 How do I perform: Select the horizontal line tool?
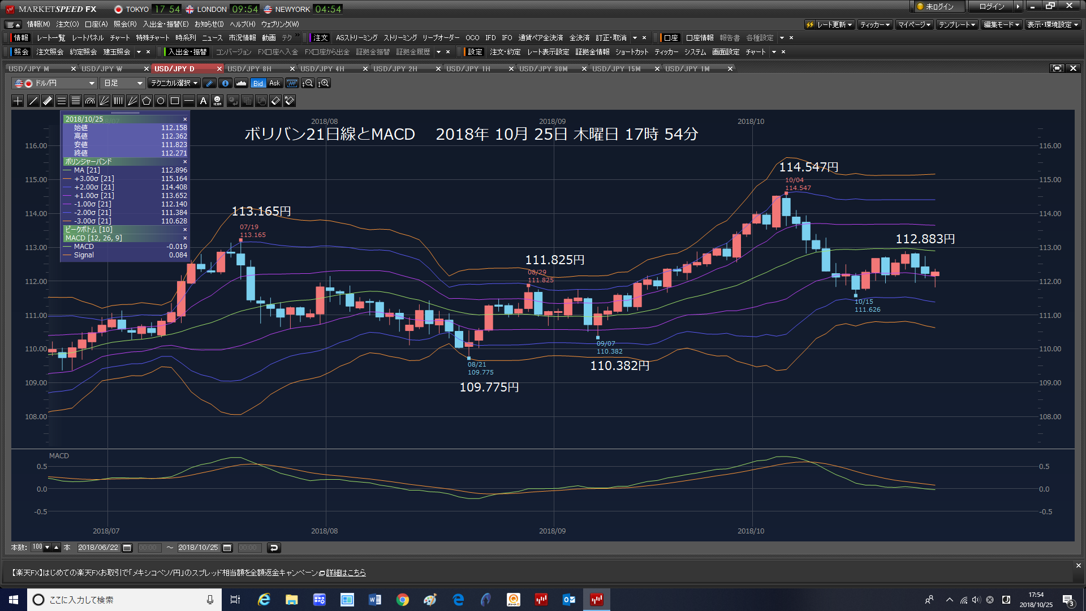189,101
